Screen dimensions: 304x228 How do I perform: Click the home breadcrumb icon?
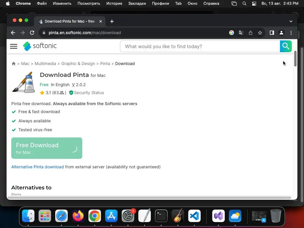click(14, 64)
